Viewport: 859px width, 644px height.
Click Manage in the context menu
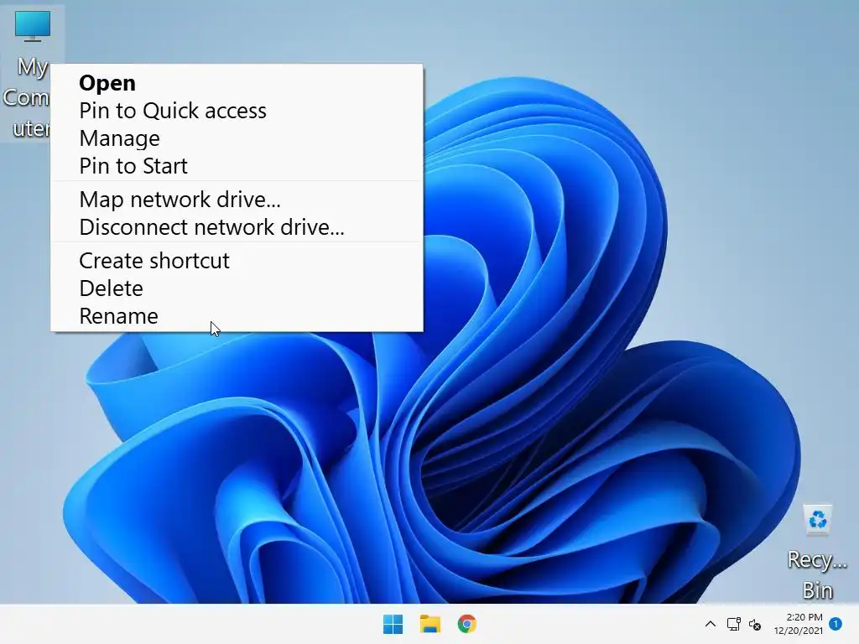237,138
